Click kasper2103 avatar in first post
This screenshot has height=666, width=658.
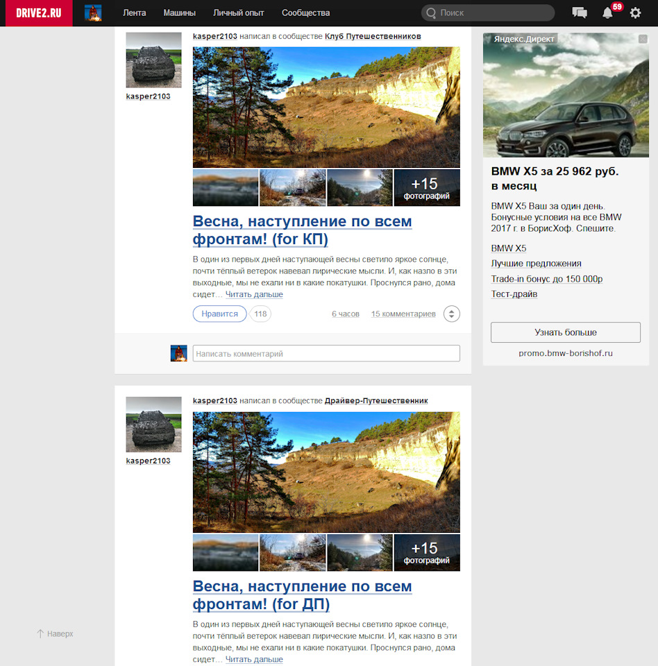153,60
